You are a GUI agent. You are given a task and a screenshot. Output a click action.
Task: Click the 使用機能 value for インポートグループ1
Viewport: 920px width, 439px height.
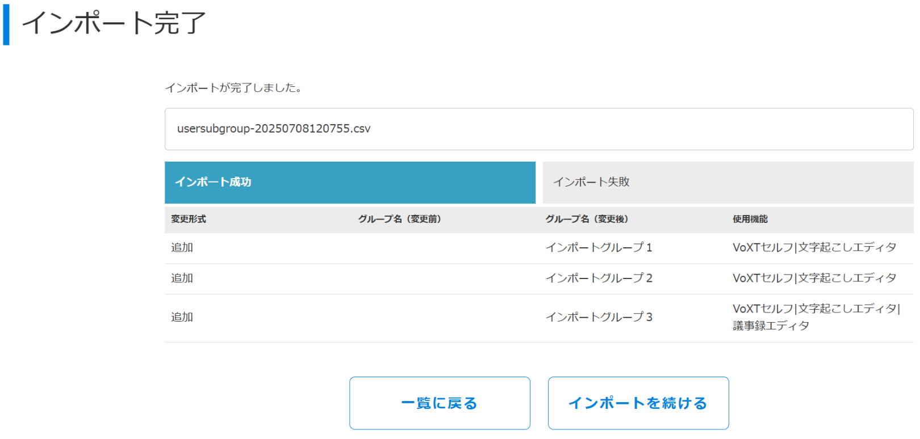[814, 248]
